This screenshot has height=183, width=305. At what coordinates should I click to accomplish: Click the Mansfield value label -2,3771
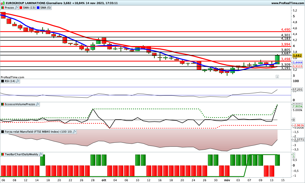pos(298,140)
